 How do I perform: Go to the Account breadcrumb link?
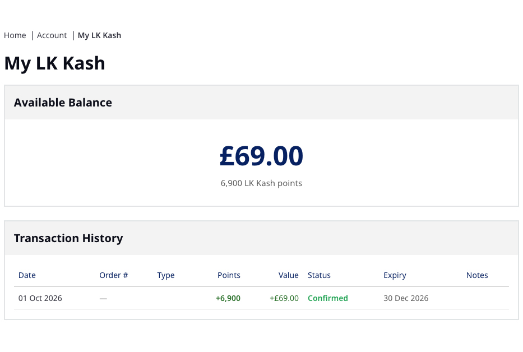(52, 35)
